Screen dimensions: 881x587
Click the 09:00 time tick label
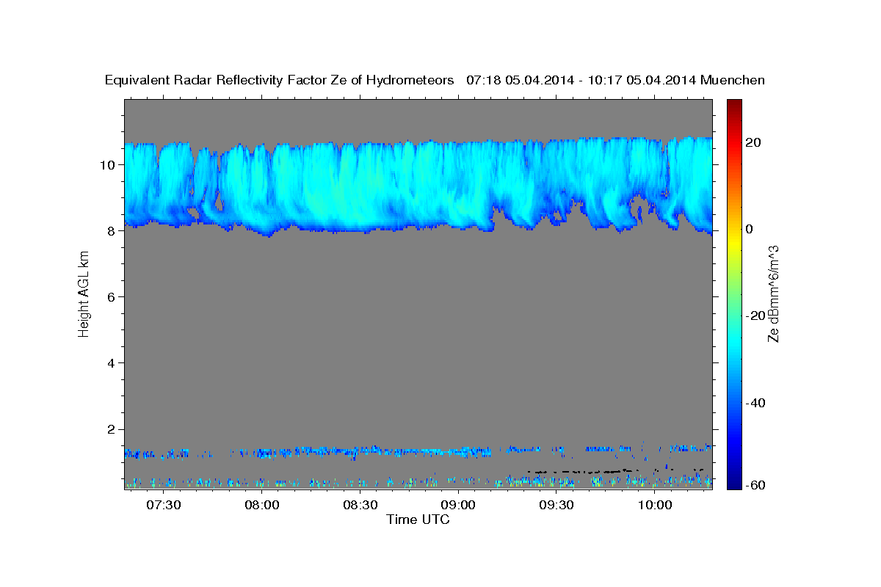[x=458, y=506]
